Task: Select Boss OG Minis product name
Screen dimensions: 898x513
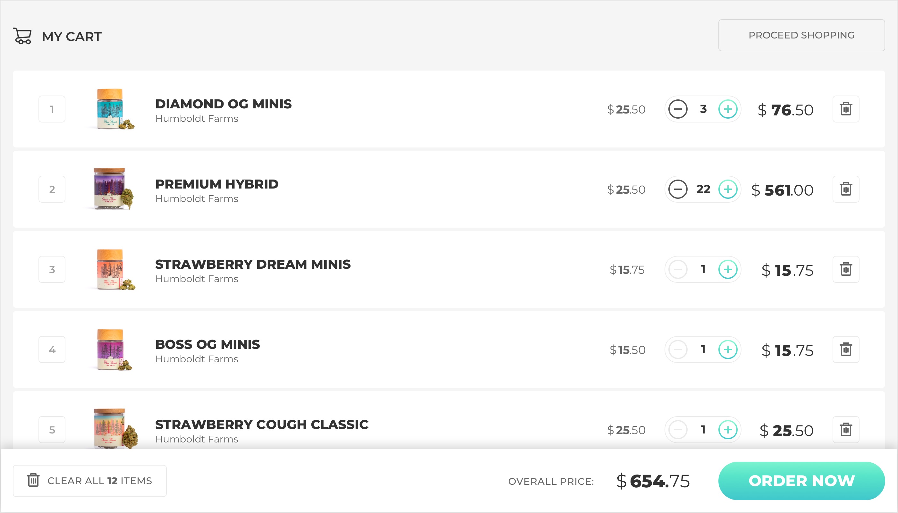Action: 208,344
